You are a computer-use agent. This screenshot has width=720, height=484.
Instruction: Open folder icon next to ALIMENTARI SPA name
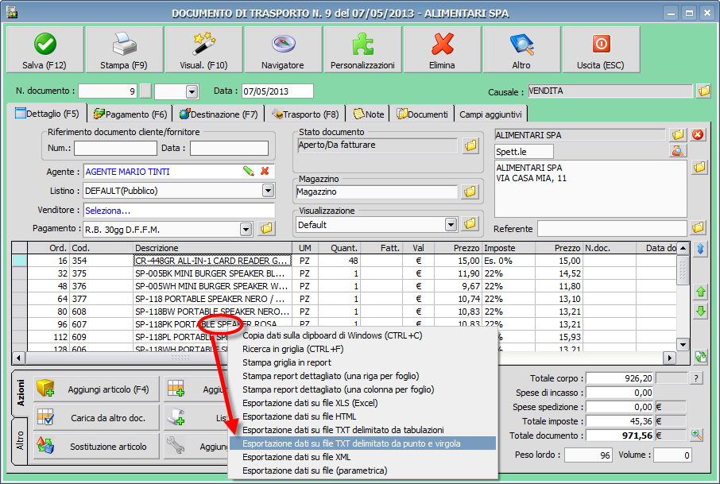pyautogui.click(x=678, y=134)
